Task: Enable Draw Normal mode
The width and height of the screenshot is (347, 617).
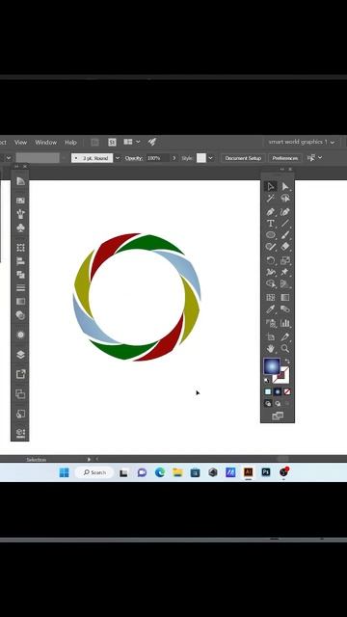Action: (268, 403)
